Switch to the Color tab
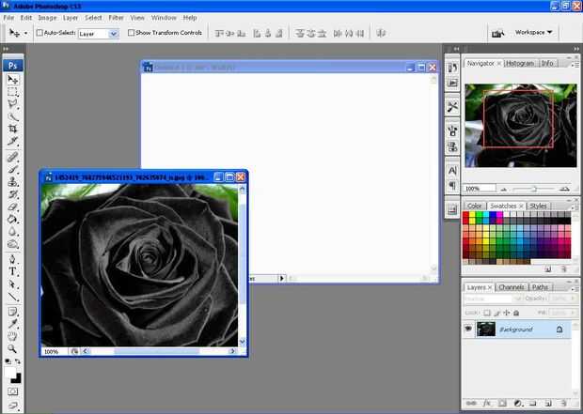This screenshot has height=414, width=583. tap(474, 206)
